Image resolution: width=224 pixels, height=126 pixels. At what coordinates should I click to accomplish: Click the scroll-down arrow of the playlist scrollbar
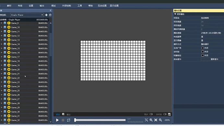[x=51, y=122]
